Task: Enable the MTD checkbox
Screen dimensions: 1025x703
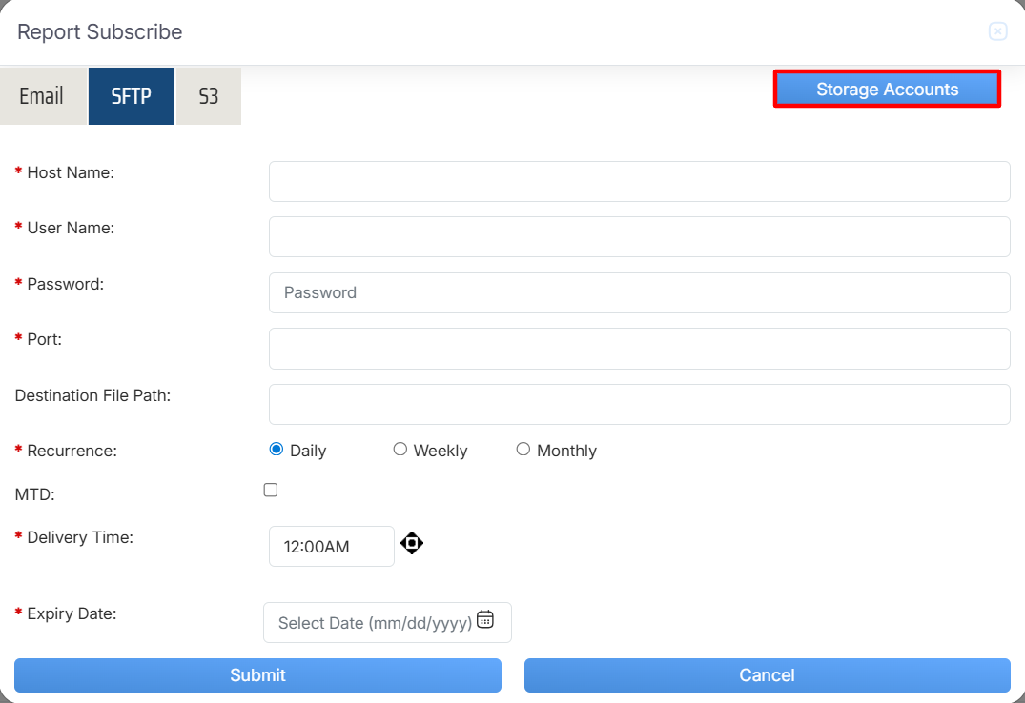Action: point(271,490)
